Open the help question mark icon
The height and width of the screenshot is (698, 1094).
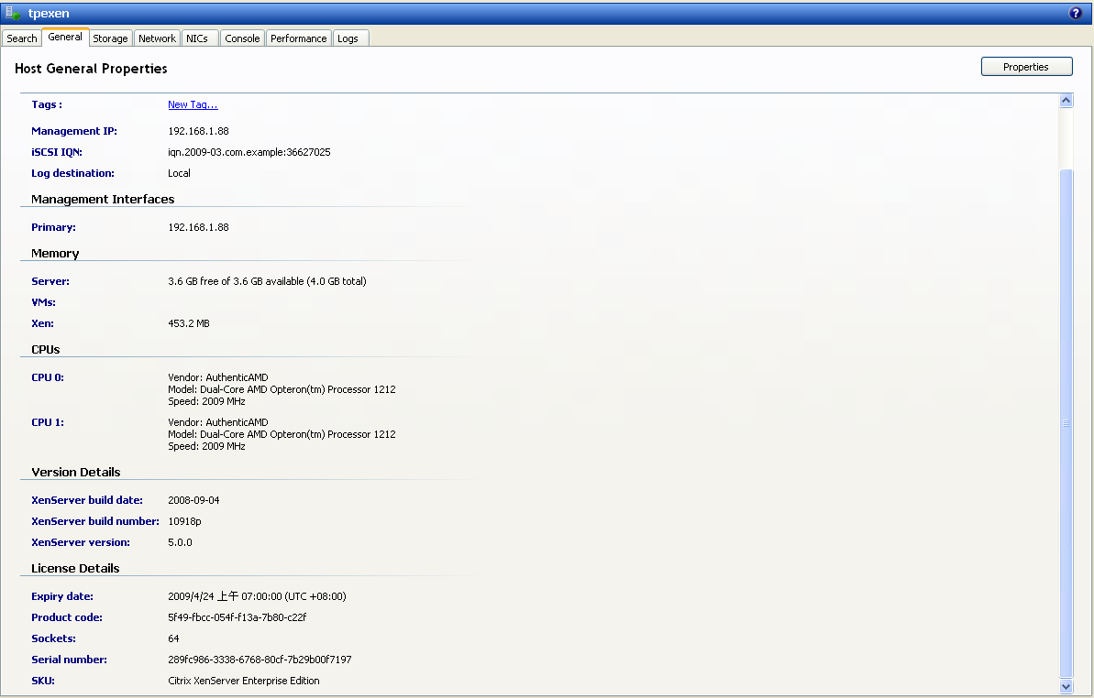tap(1075, 13)
